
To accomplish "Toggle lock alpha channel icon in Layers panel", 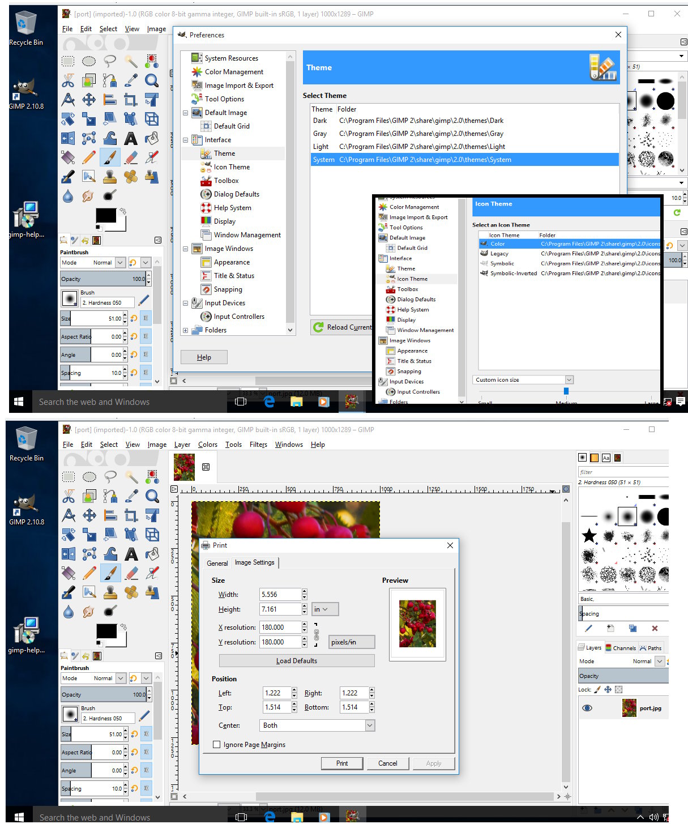I will (618, 689).
